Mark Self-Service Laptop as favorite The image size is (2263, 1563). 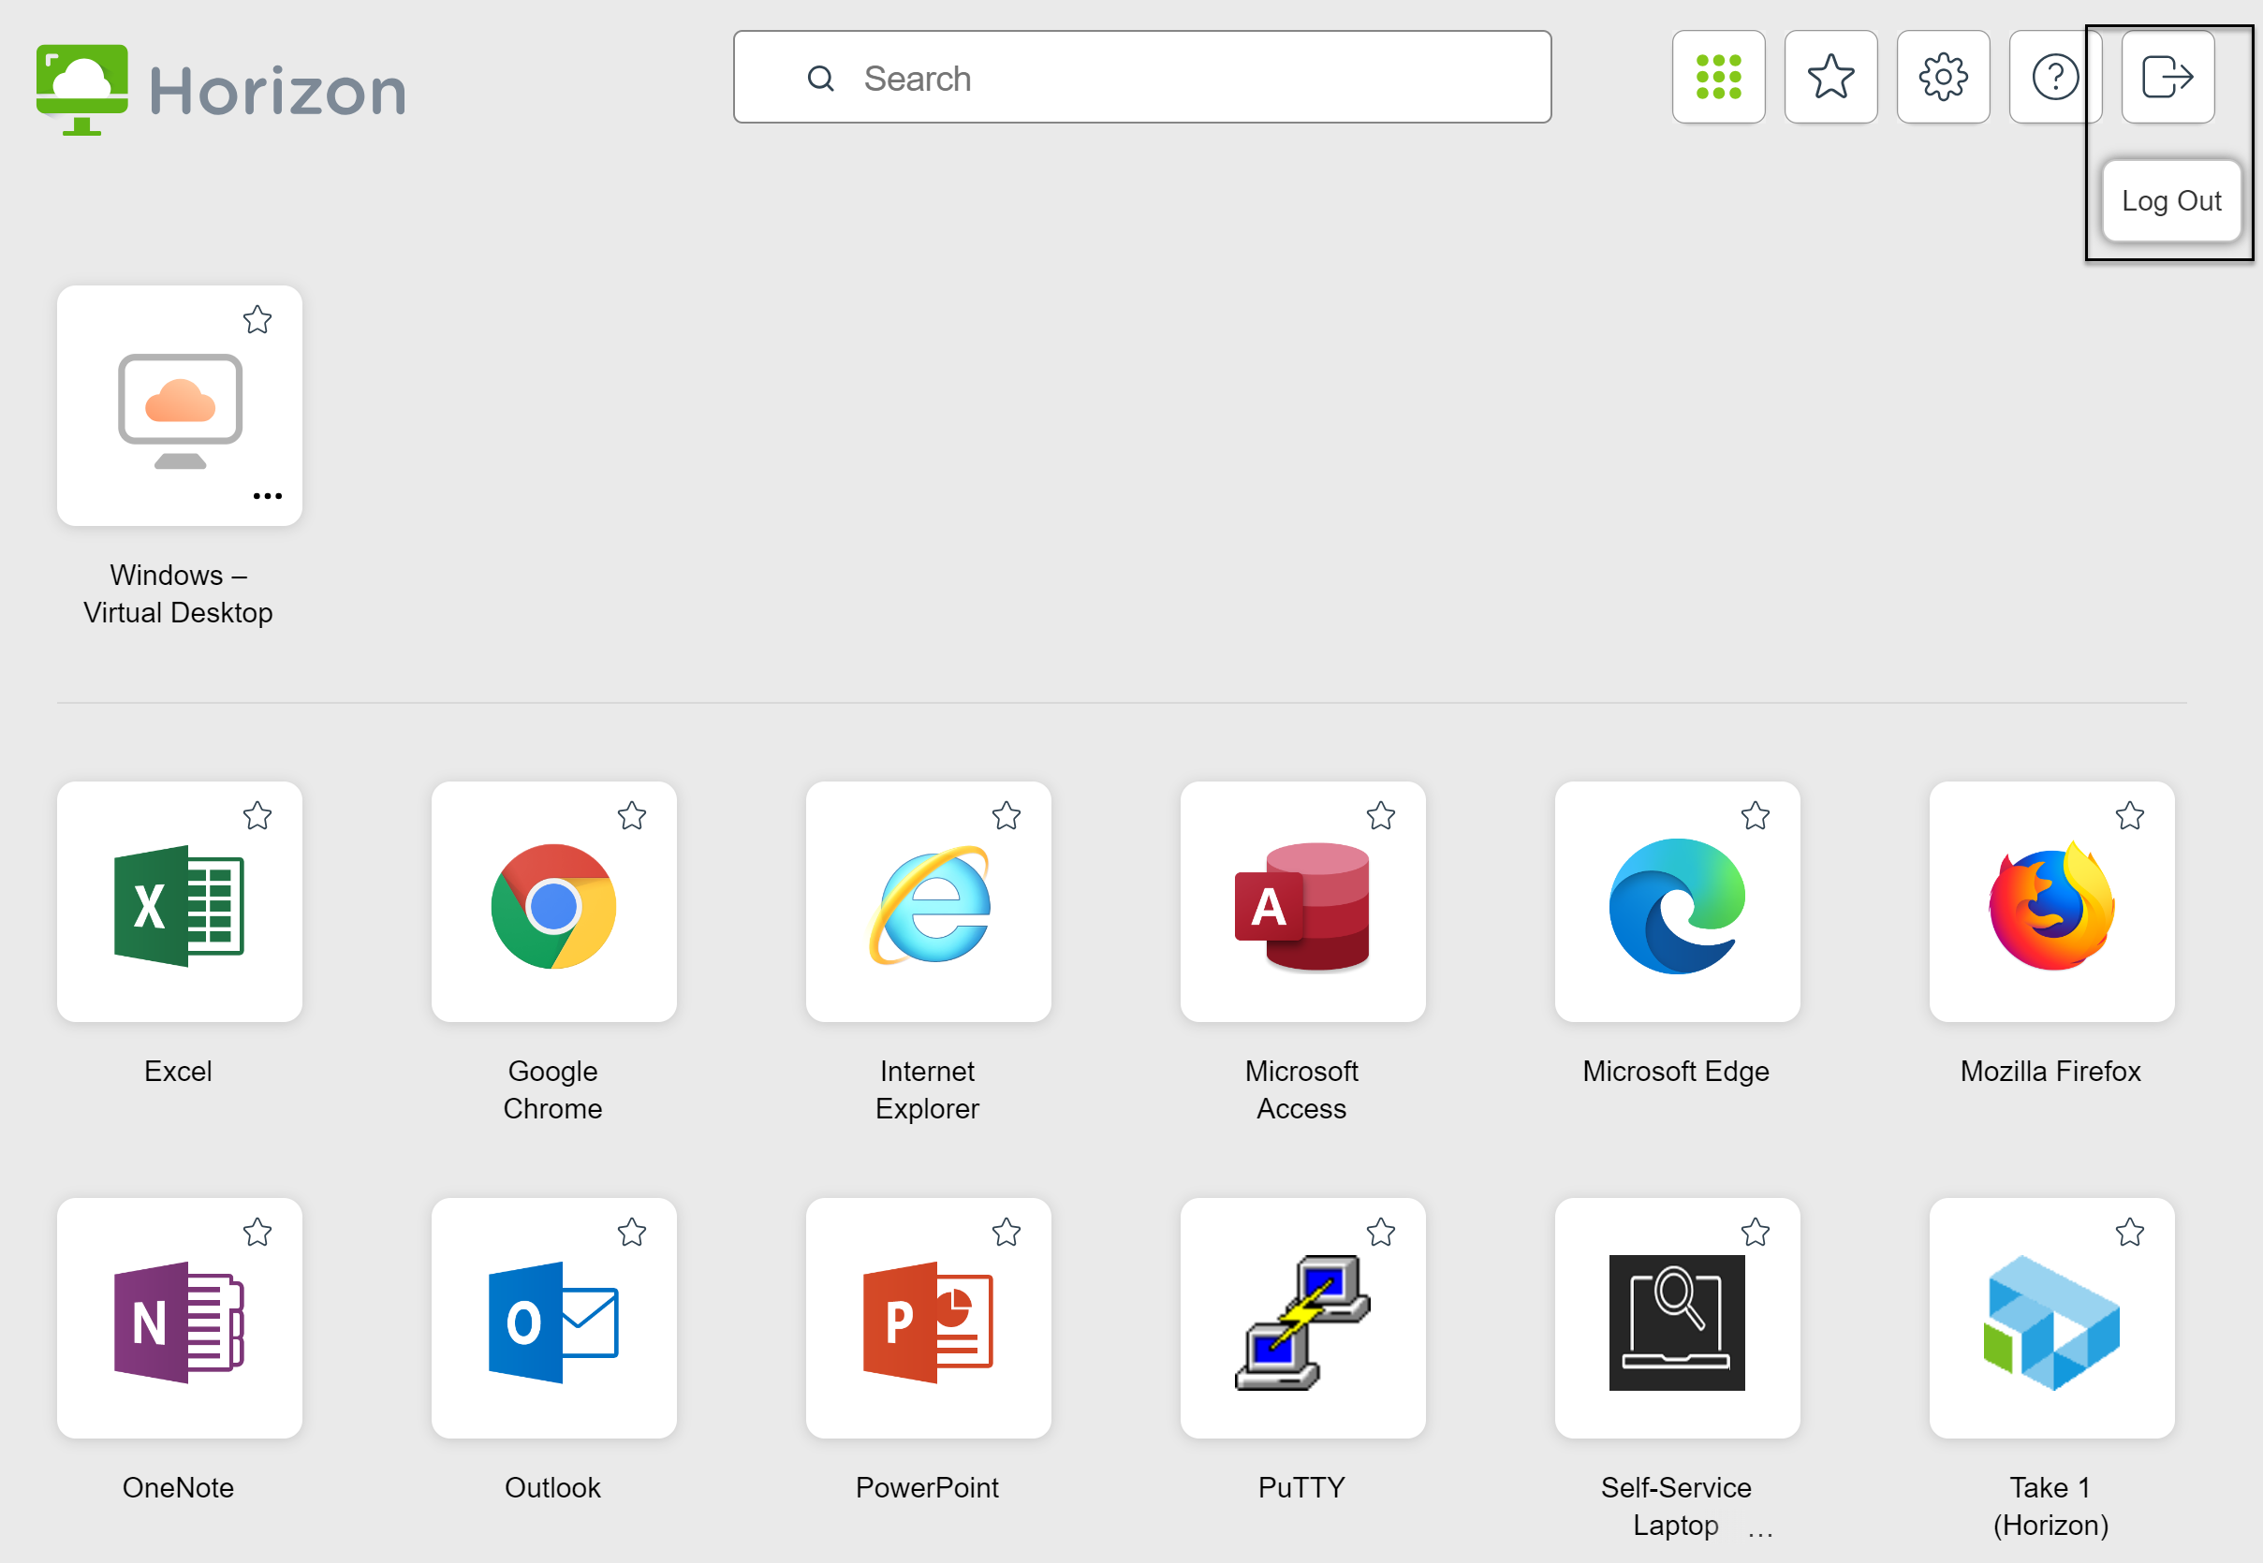[x=1755, y=1231]
